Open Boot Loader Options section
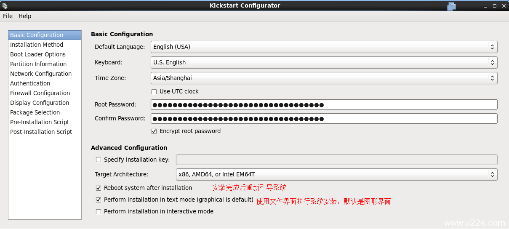The height and width of the screenshot is (229, 509). click(45, 54)
